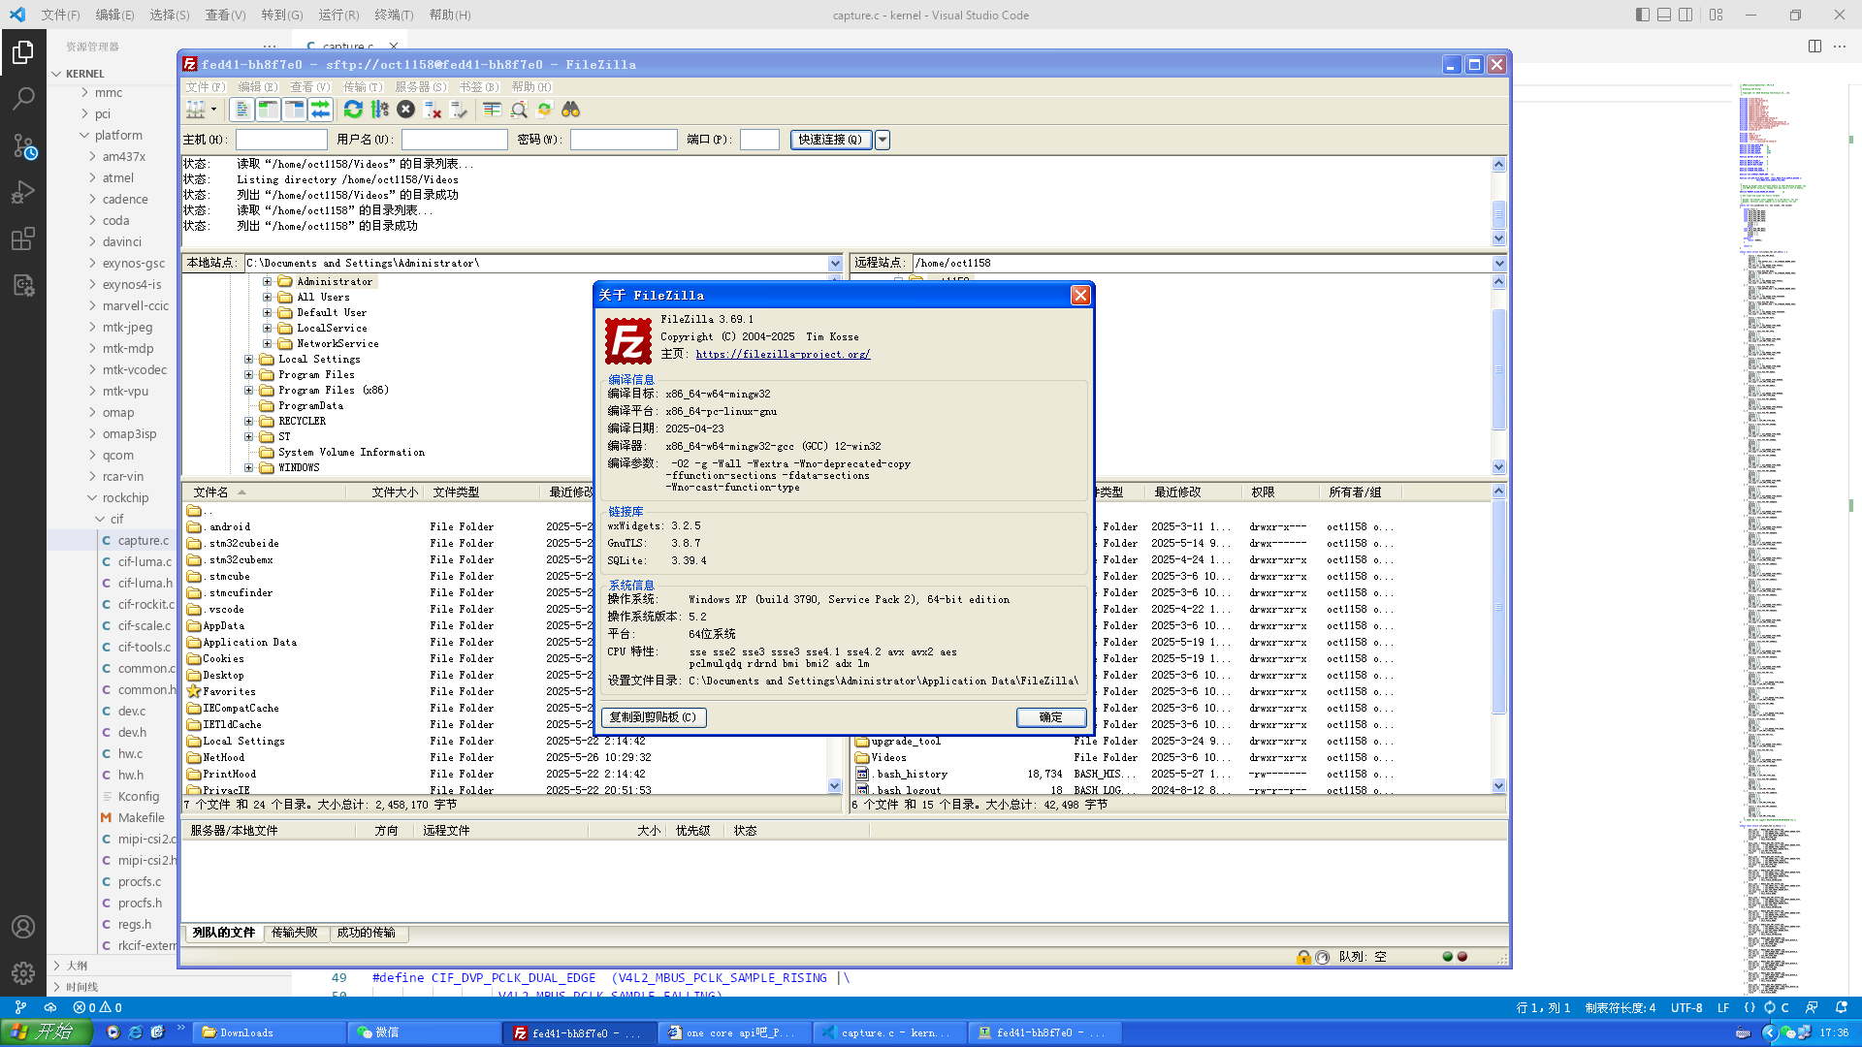Click the process queue toggle icon

[379, 110]
